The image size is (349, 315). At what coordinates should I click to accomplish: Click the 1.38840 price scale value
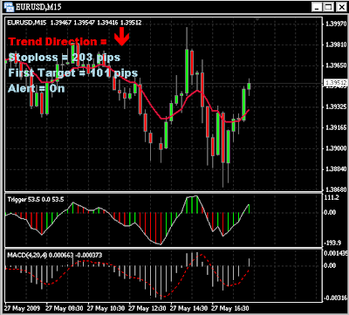(336, 169)
